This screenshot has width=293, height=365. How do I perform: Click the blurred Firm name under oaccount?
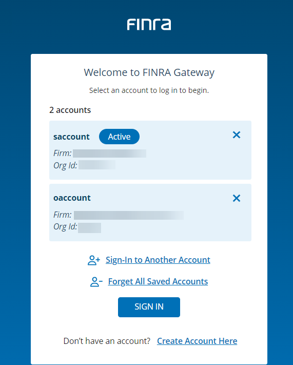129,215
